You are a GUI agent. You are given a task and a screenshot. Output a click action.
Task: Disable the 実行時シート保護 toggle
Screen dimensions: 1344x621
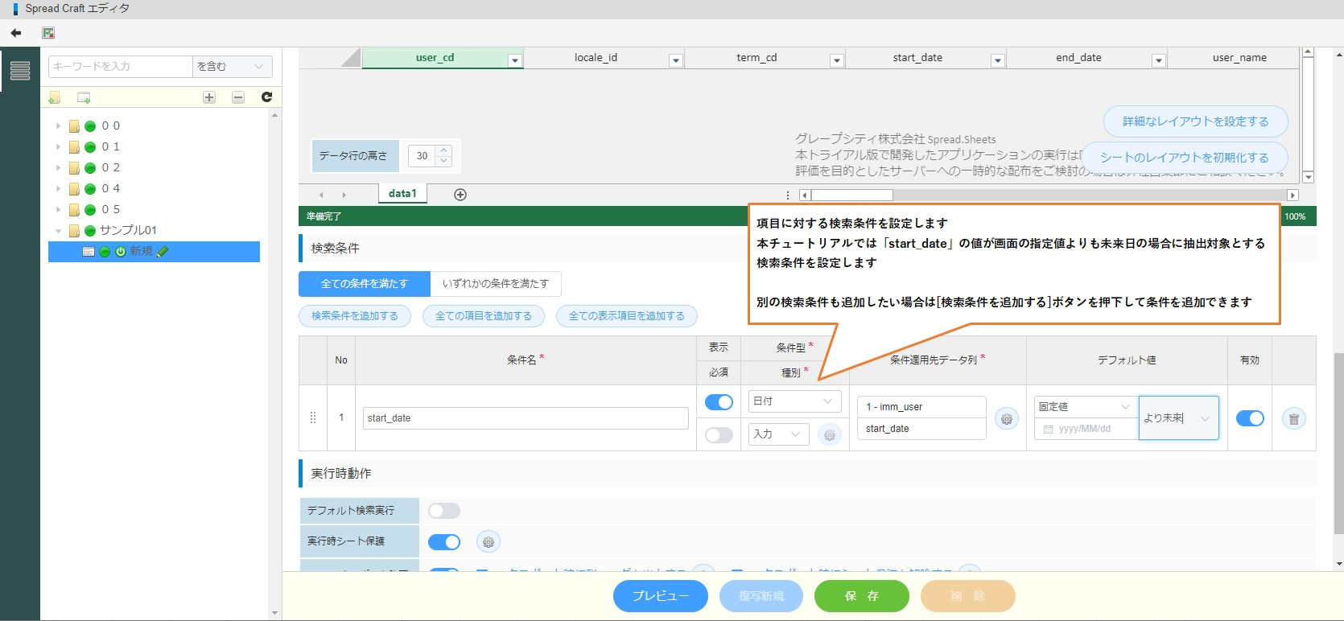click(x=444, y=542)
